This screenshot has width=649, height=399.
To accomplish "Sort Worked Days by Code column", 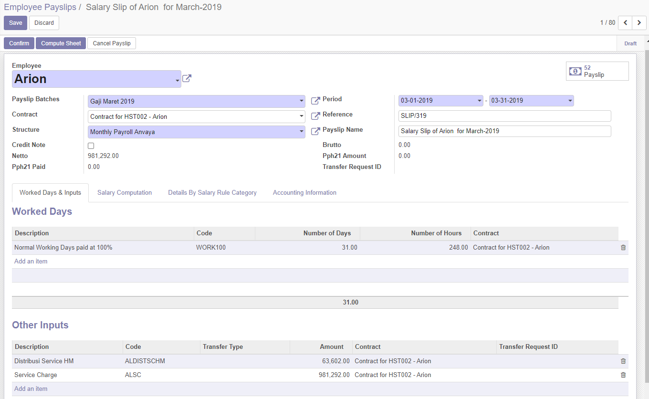I will click(224, 233).
